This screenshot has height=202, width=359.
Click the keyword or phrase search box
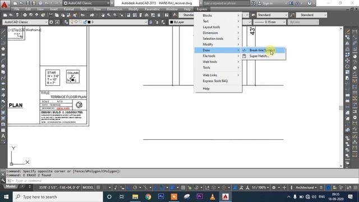[x=225, y=3]
